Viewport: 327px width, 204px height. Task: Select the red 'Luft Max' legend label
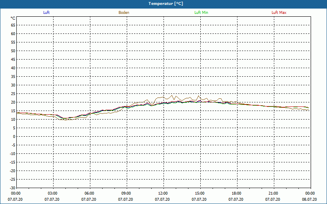pos(279,13)
